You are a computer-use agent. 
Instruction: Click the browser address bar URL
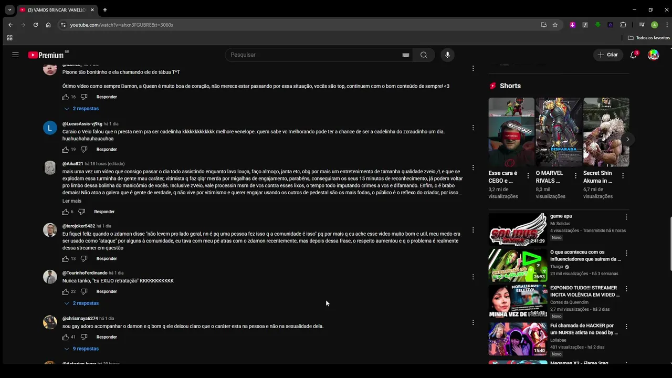click(122, 25)
